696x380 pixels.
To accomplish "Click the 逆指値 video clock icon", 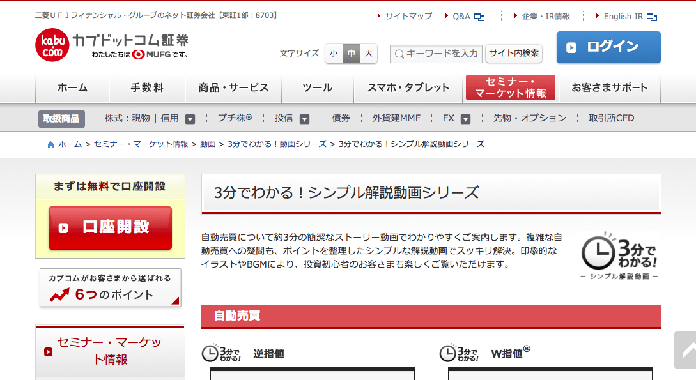I will (x=220, y=353).
